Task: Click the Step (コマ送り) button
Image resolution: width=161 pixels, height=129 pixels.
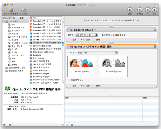Action: pos(140,10)
